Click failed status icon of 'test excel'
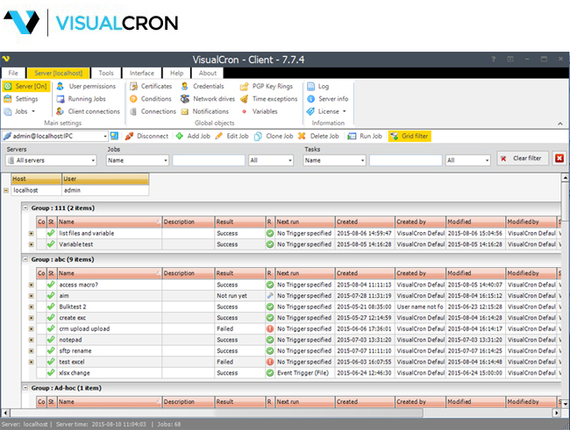This screenshot has width=570, height=430. click(270, 362)
